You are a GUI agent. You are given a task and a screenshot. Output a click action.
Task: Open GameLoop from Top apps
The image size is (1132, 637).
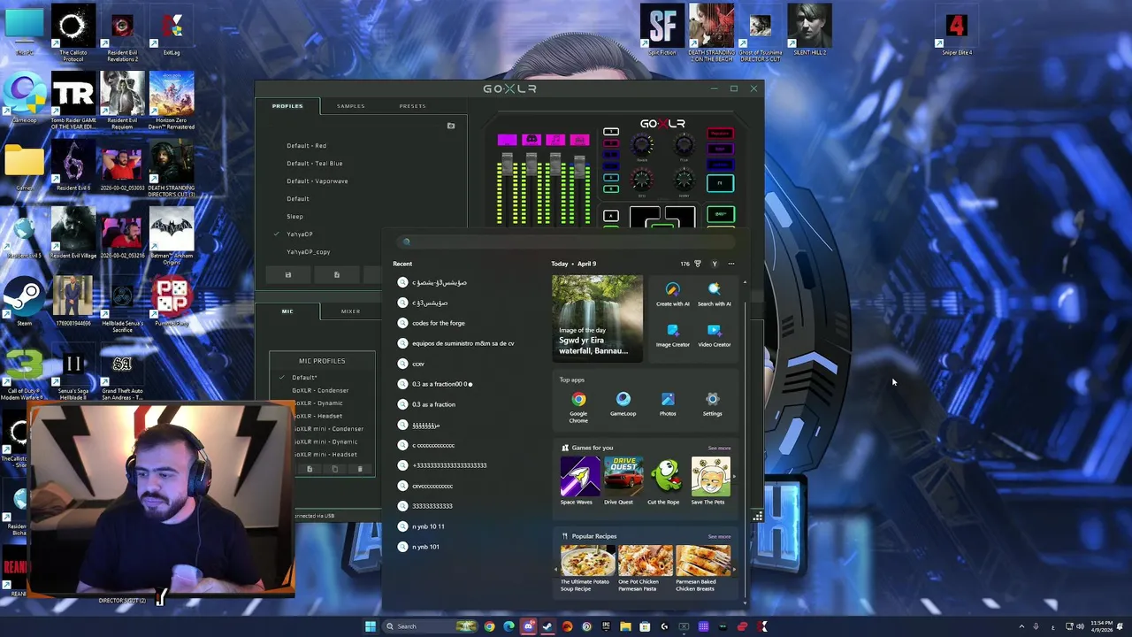click(623, 404)
